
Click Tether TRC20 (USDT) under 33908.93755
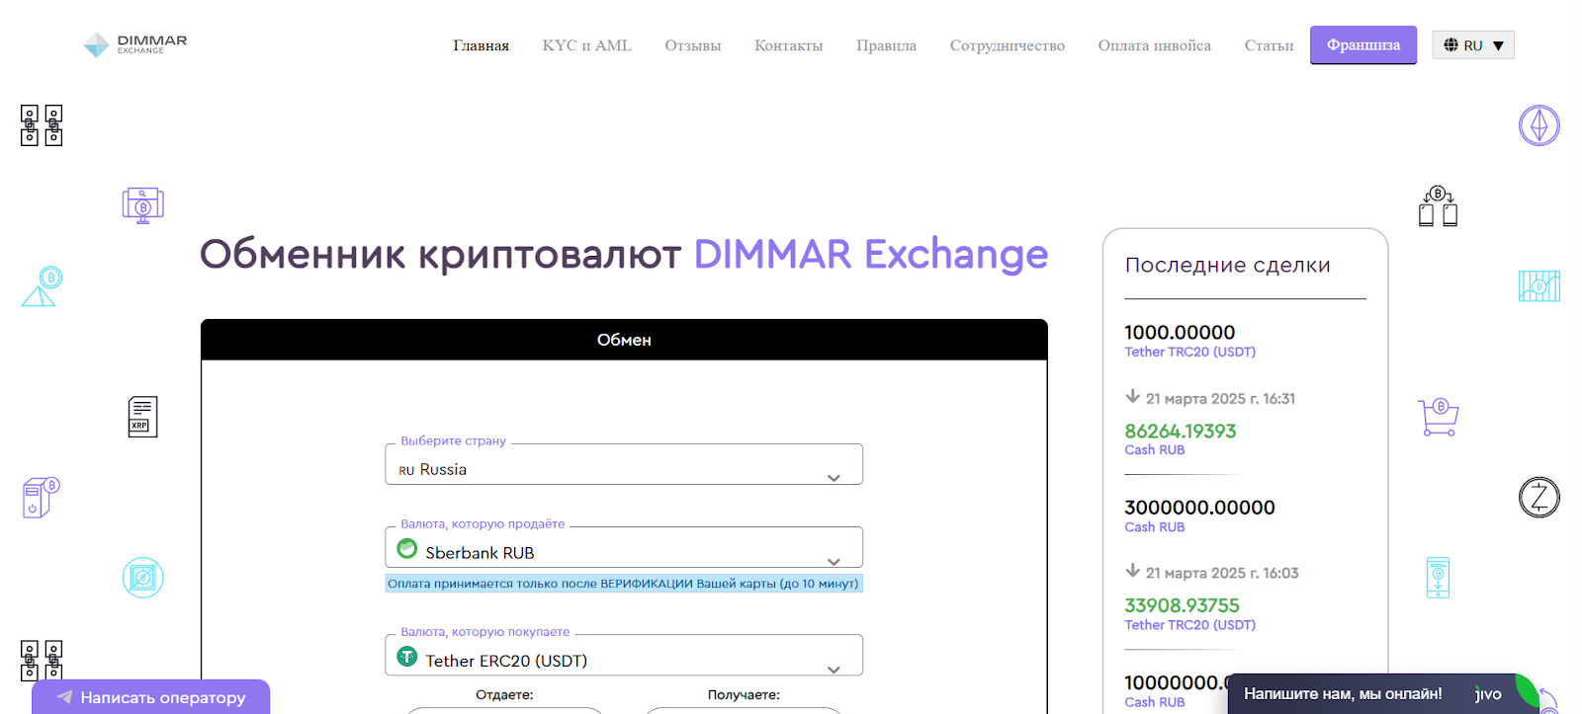click(x=1189, y=625)
